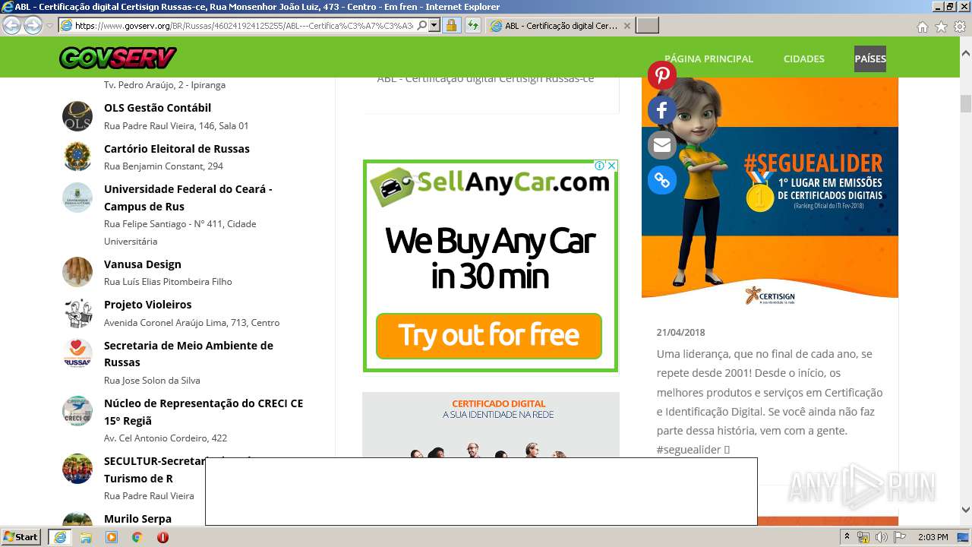
Task: Open Núcleo de Representação do CRECI CE
Action: (x=203, y=412)
